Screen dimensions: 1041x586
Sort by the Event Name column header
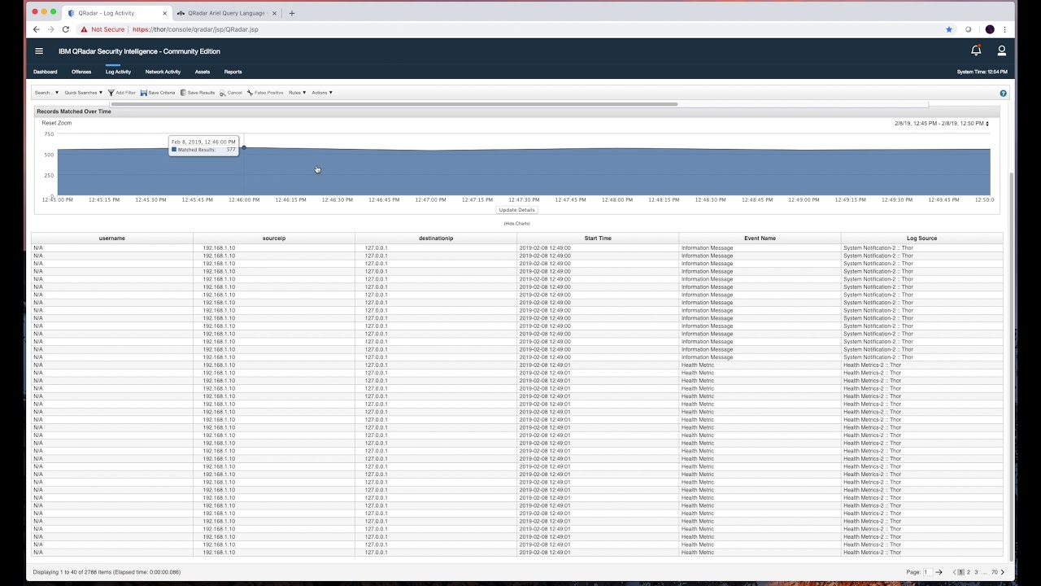pyautogui.click(x=760, y=238)
